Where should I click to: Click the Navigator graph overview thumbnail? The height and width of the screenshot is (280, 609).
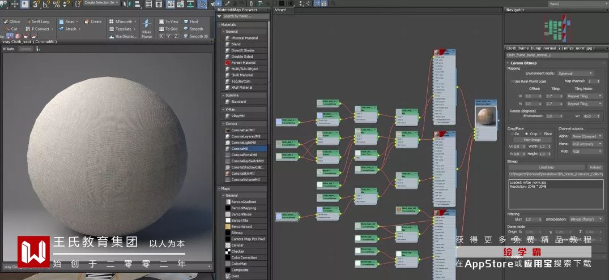click(x=556, y=29)
